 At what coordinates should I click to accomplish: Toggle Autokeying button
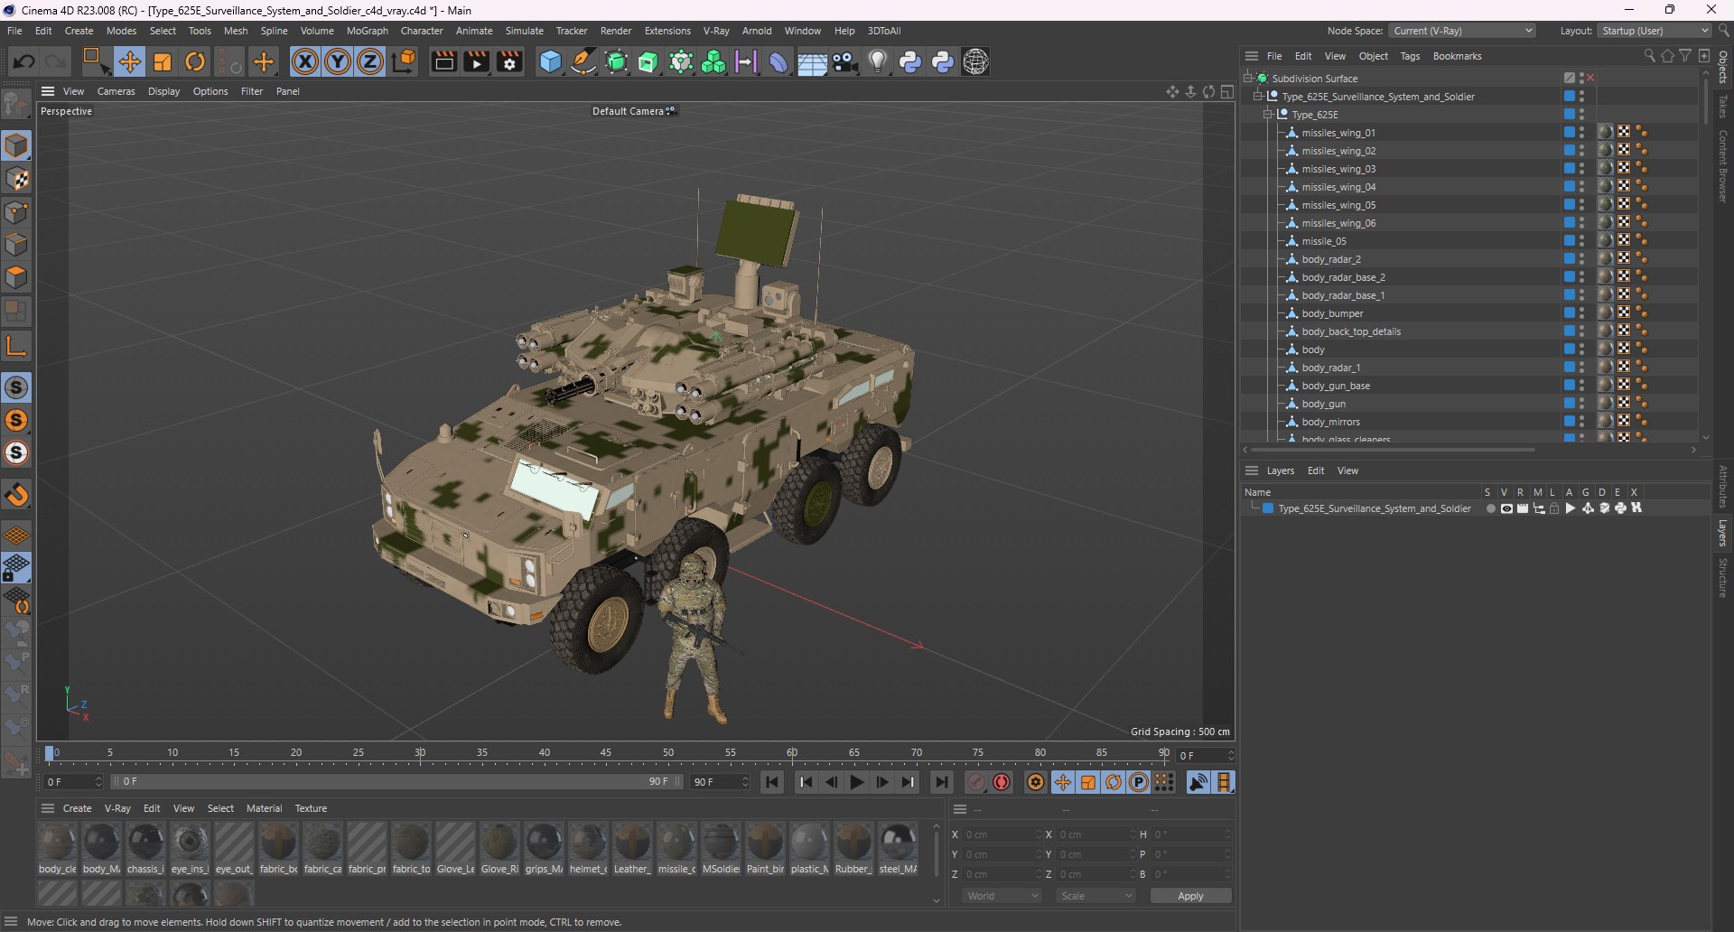tap(1002, 782)
